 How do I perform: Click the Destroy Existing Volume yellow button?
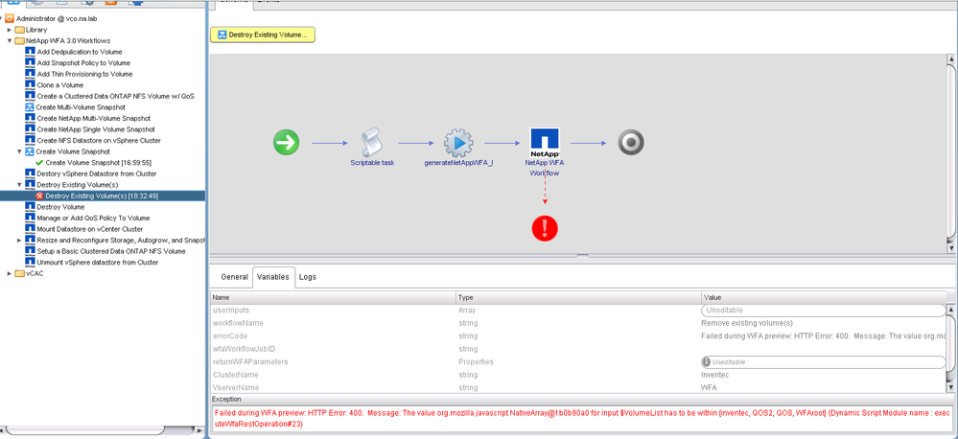click(x=263, y=35)
